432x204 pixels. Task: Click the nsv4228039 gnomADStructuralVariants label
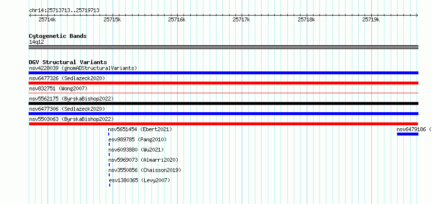pos(83,68)
